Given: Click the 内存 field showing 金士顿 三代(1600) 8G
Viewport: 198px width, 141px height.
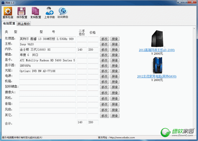Looking at the screenshot, I should [x=48, y=50].
